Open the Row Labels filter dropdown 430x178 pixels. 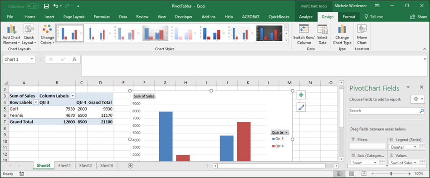36,102
